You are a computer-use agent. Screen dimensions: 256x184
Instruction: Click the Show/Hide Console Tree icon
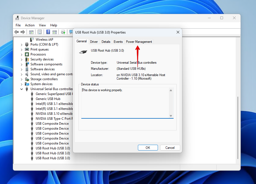point(31,32)
